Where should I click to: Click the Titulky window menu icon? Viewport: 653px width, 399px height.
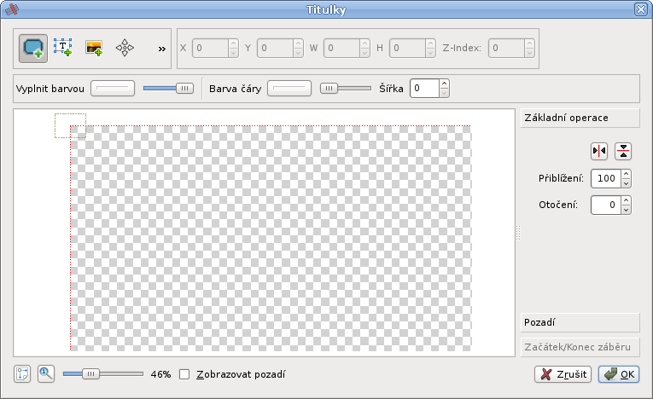(12, 9)
